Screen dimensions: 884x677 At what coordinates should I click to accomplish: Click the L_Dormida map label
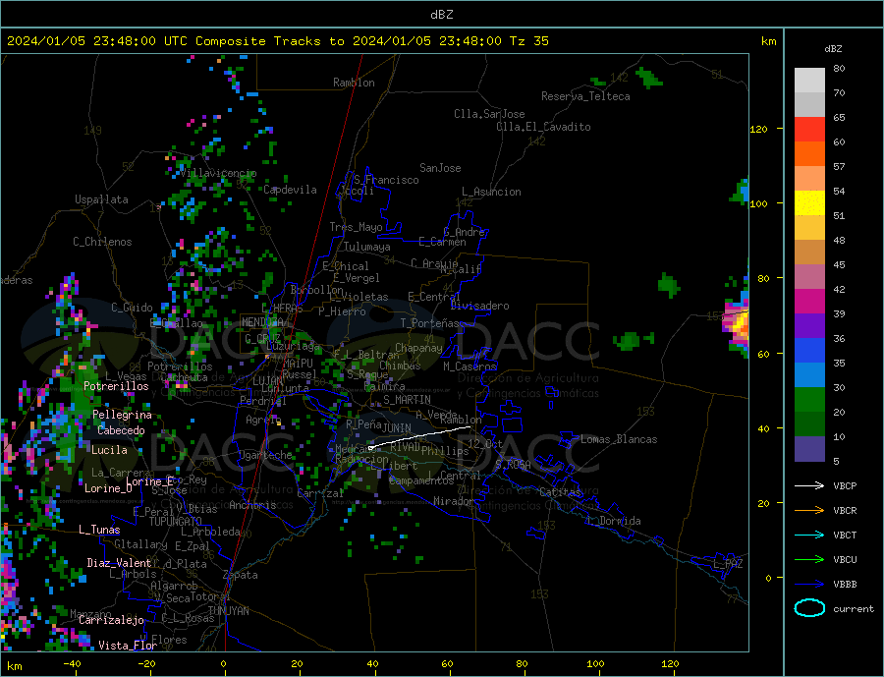tap(615, 521)
